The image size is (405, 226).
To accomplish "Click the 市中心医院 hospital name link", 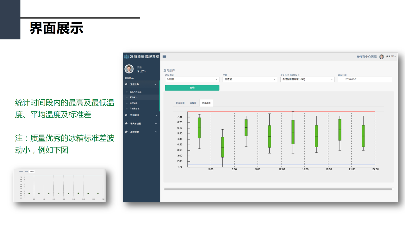I will point(367,57).
